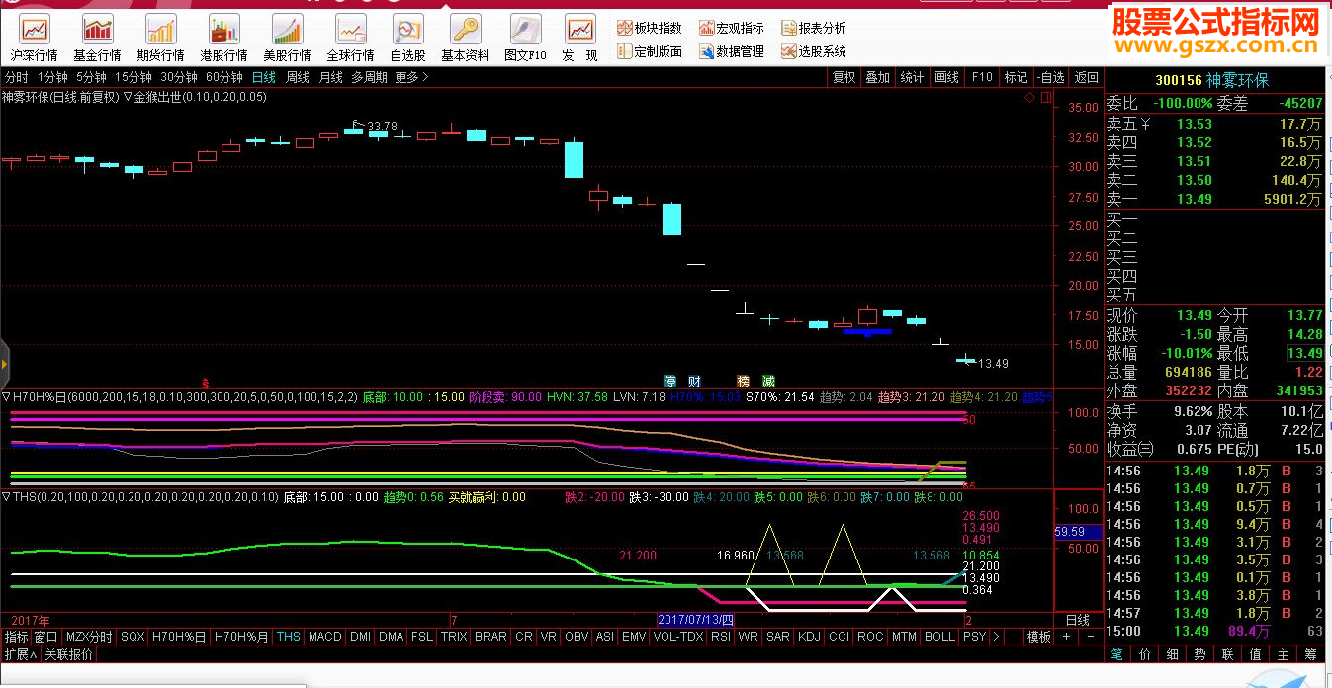Viewport: 1332px width, 688px height.
Task: Select the 周线 weekly period
Action: [x=298, y=77]
